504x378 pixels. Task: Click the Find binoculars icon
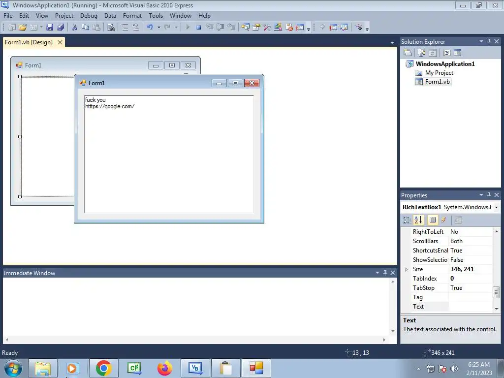(x=111, y=28)
